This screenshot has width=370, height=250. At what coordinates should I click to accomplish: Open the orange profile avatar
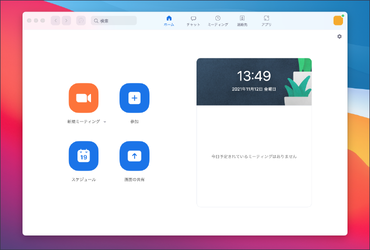point(338,20)
